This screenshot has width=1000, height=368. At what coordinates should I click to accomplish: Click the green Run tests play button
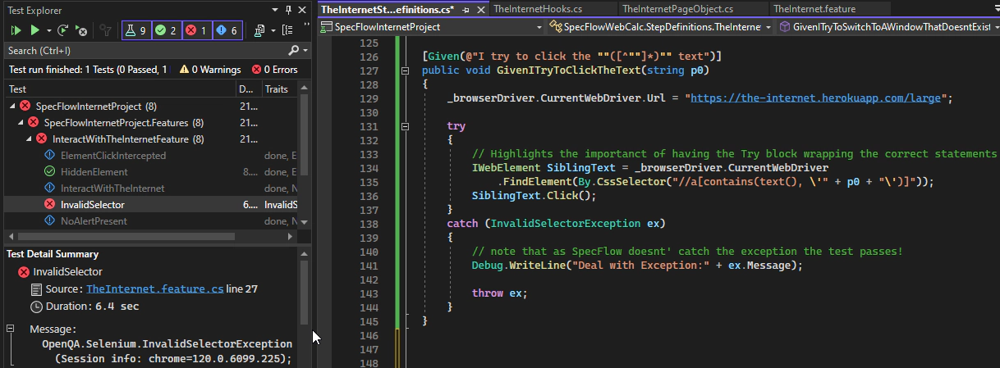click(34, 30)
